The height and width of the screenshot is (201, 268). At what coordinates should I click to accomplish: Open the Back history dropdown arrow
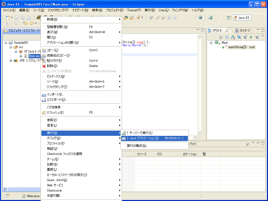coord(36,23)
